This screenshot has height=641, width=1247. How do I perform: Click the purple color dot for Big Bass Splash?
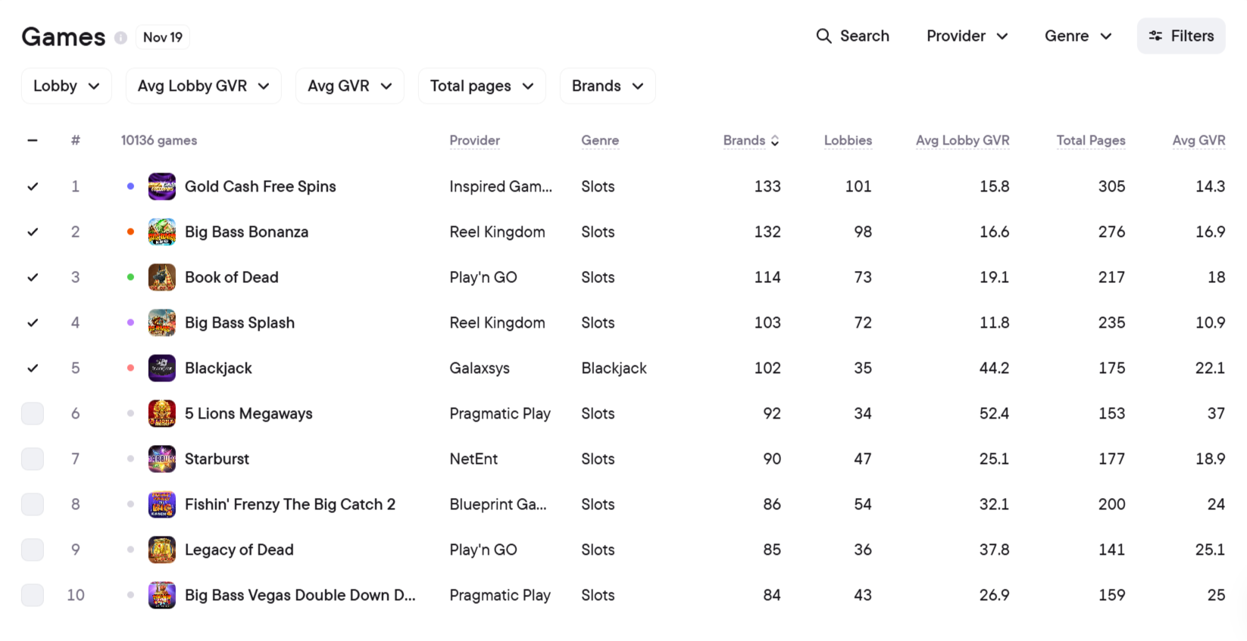coord(130,322)
